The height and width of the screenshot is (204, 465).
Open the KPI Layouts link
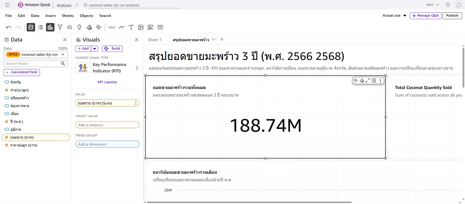(x=107, y=82)
